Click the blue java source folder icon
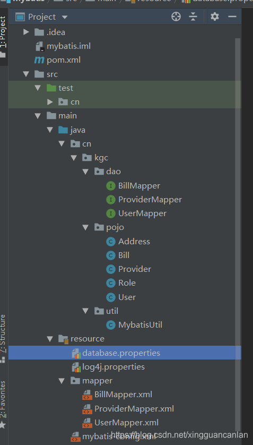Screen dimensions: 253x445 pos(63,130)
